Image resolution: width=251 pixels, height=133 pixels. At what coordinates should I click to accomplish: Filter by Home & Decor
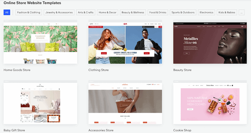pos(108,13)
